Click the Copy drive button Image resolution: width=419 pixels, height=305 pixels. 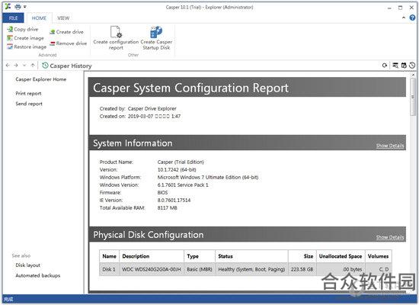point(23,29)
